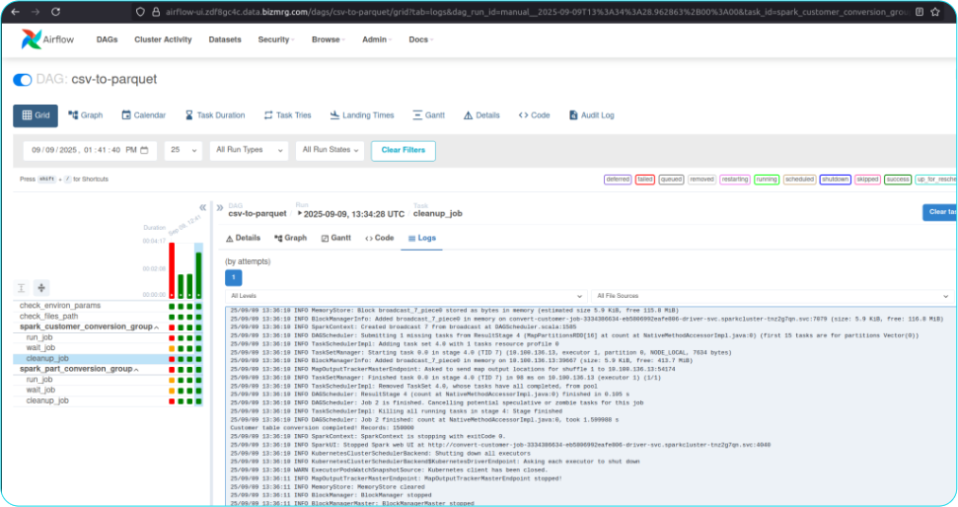Click the csv-to-parquet breadcrumb link

point(258,214)
